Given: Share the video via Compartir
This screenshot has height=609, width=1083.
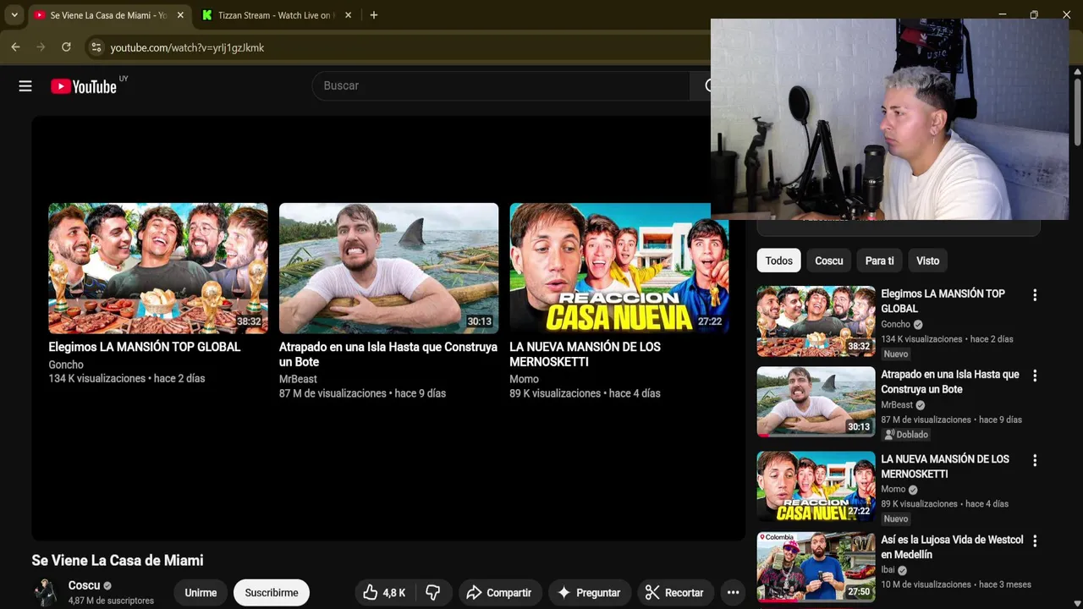Looking at the screenshot, I should click(499, 593).
